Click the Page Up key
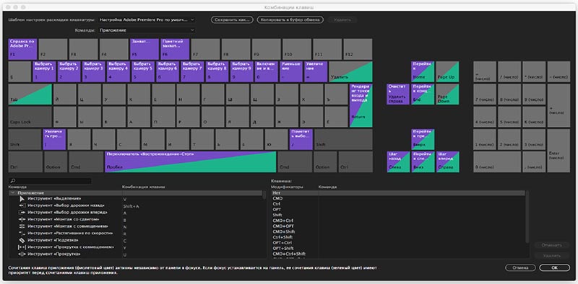Screen dimensions: 578x284 click(447, 72)
